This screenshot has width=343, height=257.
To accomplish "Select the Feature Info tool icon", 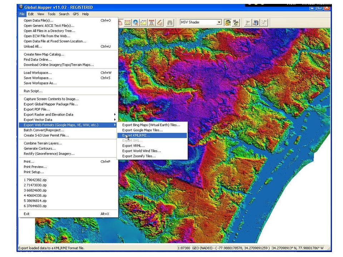I will 136,22.
